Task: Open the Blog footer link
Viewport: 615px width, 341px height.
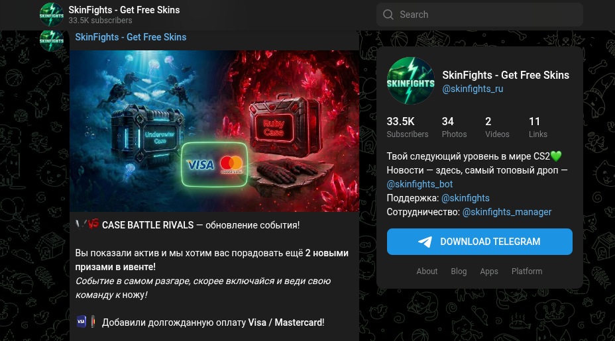Action: coord(459,271)
